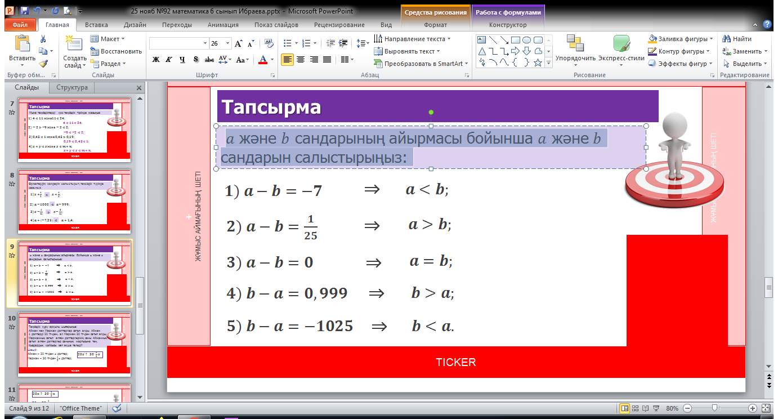Click the Эффекты фигур button

point(681,64)
